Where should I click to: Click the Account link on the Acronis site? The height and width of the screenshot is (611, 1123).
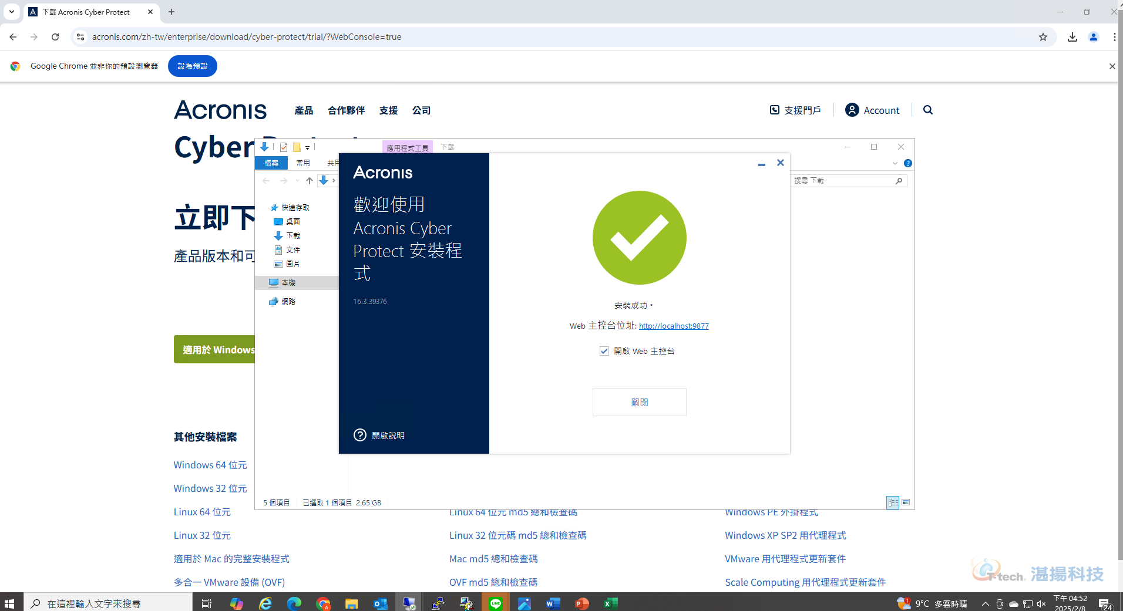tap(872, 110)
